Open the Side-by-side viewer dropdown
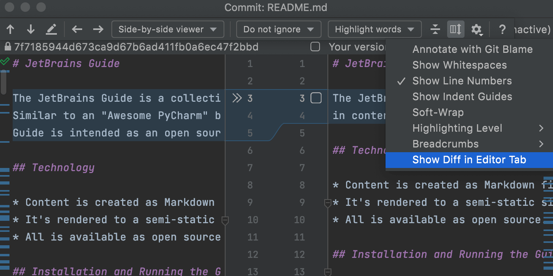553x276 pixels. coord(168,29)
